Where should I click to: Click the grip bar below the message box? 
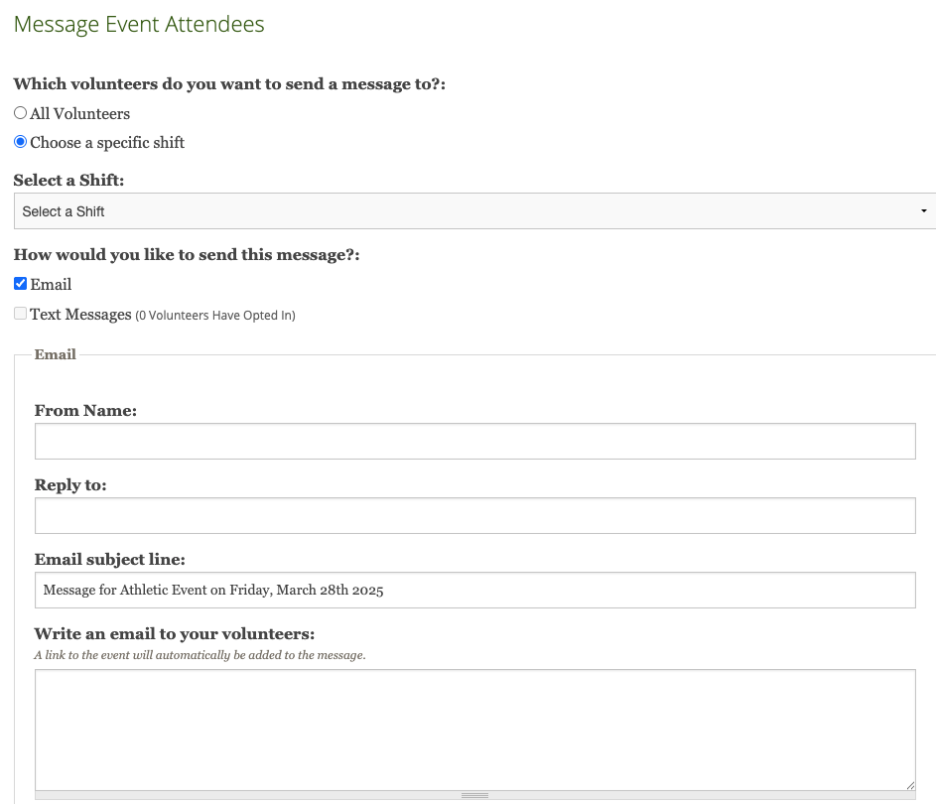pyautogui.click(x=474, y=795)
